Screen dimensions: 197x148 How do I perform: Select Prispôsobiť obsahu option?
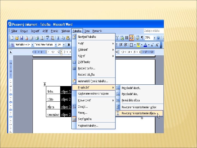139,88
